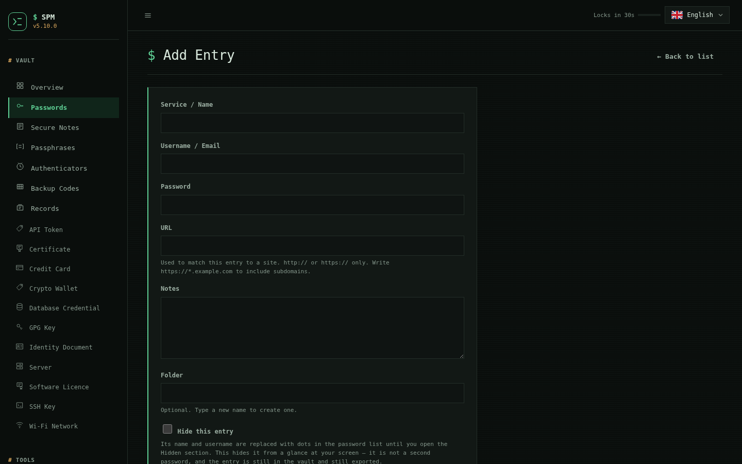Open Secure Notes section

(64, 127)
